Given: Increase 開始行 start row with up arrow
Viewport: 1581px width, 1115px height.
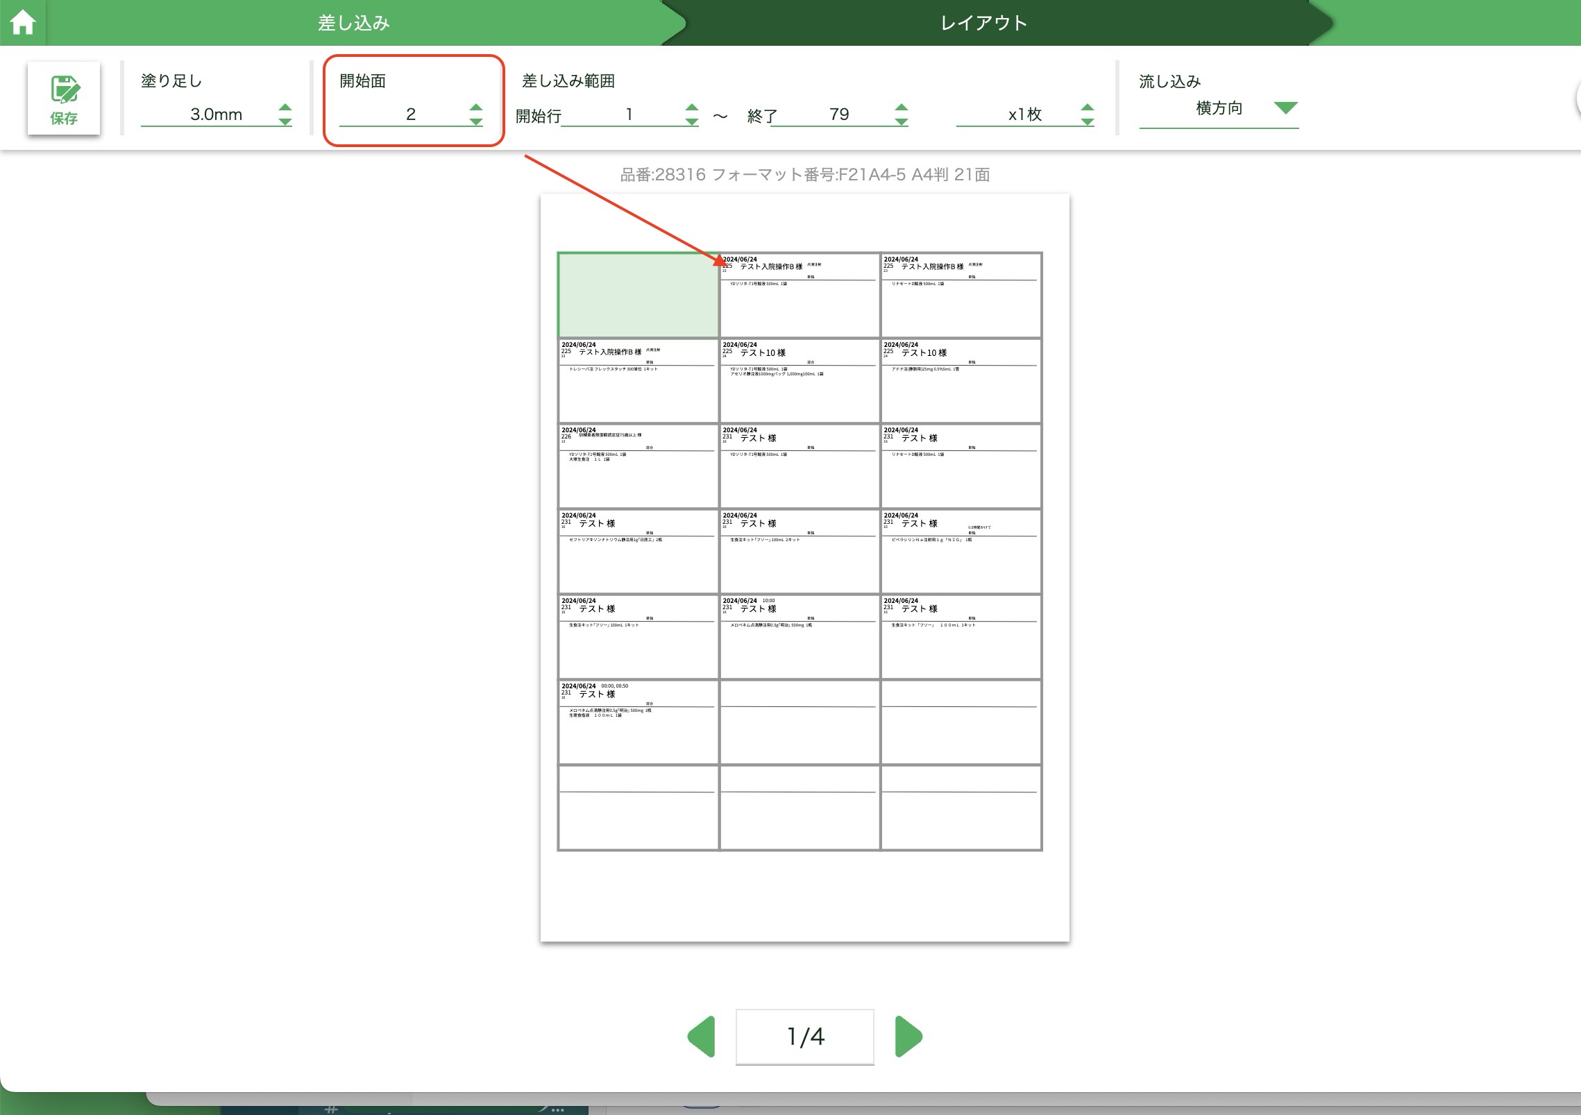Looking at the screenshot, I should 691,108.
